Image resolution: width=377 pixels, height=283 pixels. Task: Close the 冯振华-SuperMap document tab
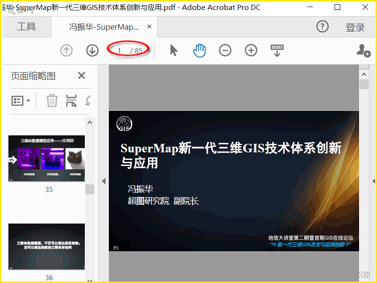coord(149,26)
